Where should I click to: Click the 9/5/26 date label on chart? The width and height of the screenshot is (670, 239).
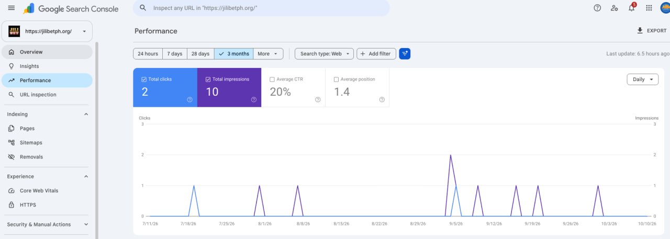point(455,223)
